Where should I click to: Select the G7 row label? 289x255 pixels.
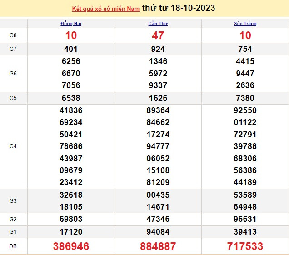(x=13, y=49)
